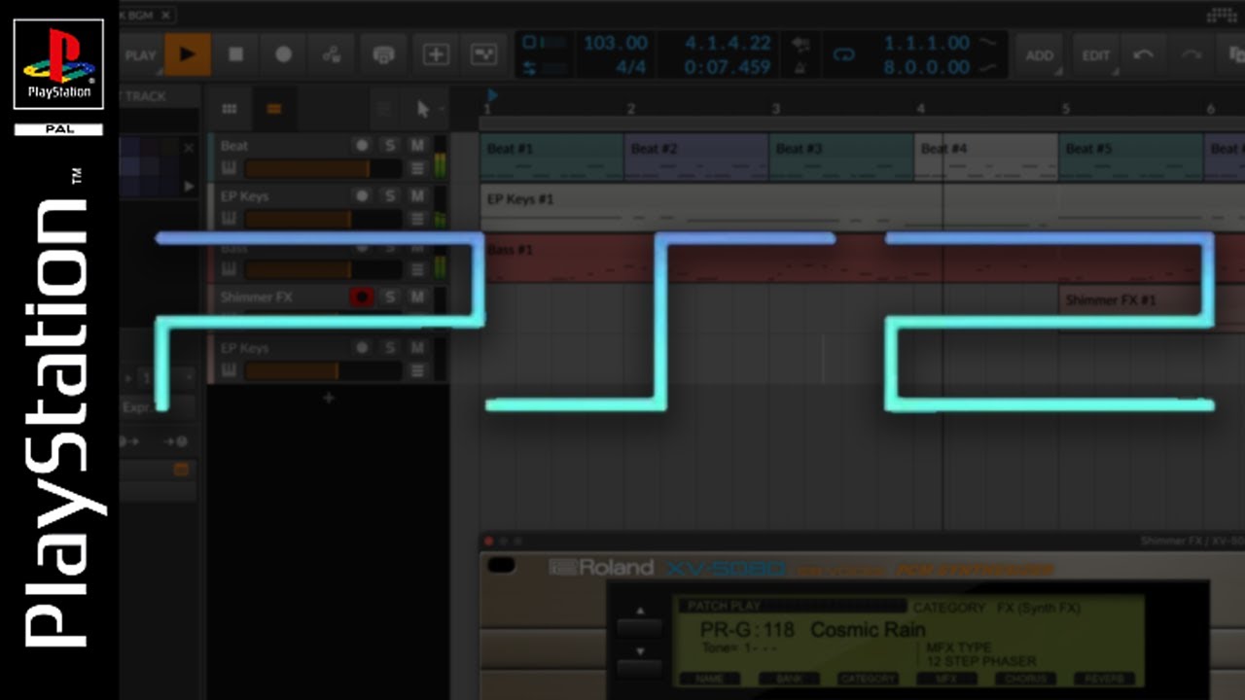
Task: Disarm the Shimmer FX record button
Action: [362, 297]
